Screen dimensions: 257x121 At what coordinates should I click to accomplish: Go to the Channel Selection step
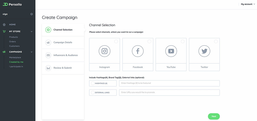click(63, 30)
